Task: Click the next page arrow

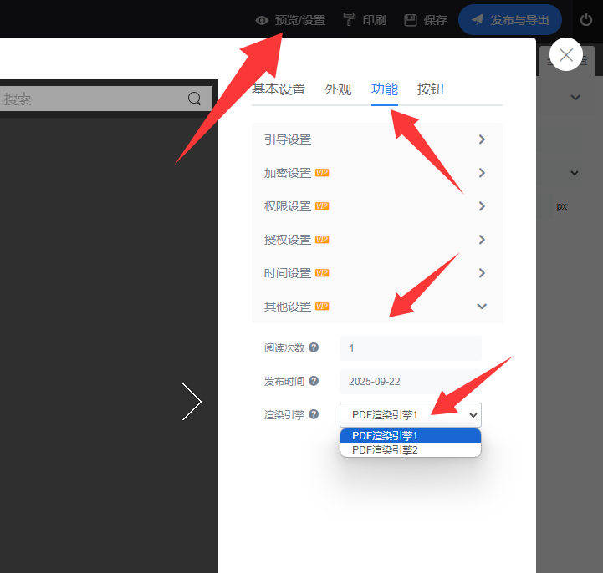Action: [x=192, y=402]
